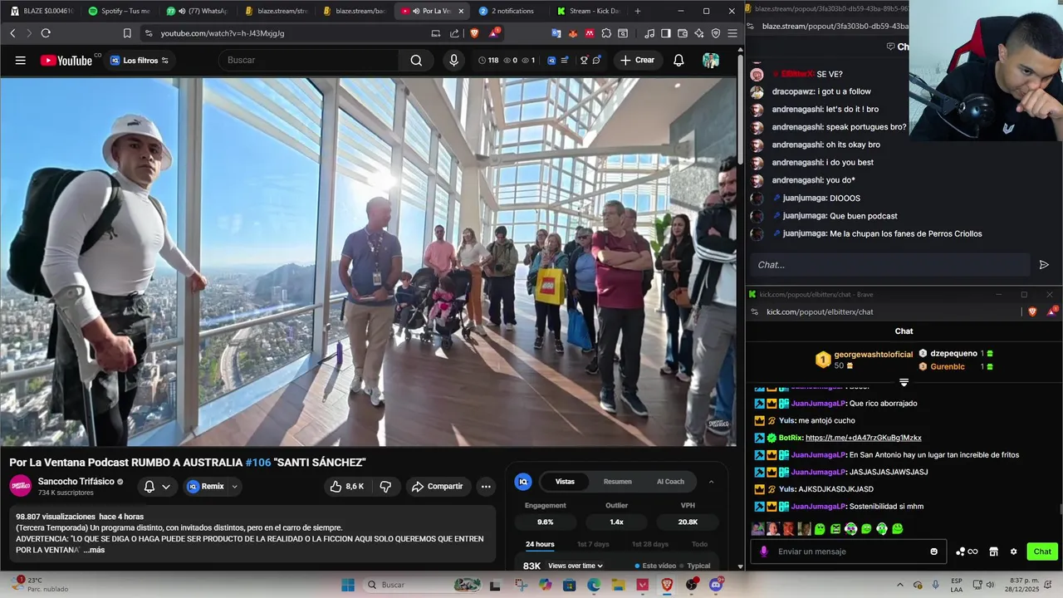Open the Kick chat shop icon
Image resolution: width=1063 pixels, height=598 pixels.
tap(993, 551)
